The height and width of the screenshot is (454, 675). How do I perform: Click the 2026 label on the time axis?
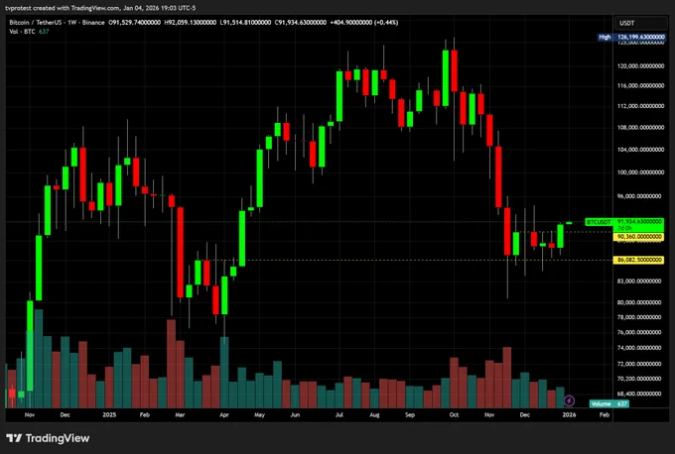569,415
